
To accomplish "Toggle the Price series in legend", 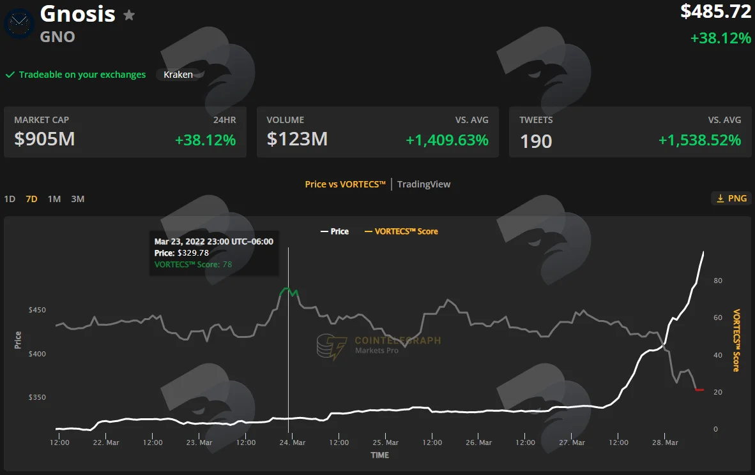I will [x=335, y=231].
